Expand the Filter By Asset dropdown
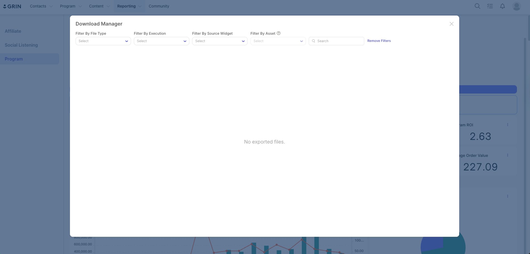Screen dimensions: 530x254 pyautogui.click(x=278, y=41)
